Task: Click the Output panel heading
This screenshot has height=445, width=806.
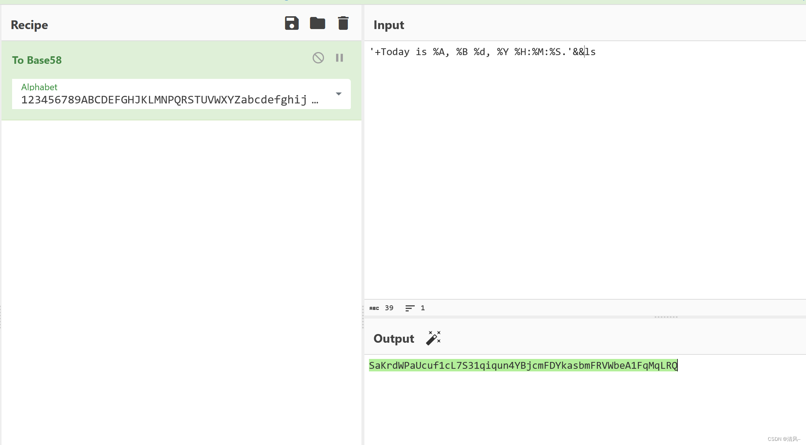Action: [394, 339]
